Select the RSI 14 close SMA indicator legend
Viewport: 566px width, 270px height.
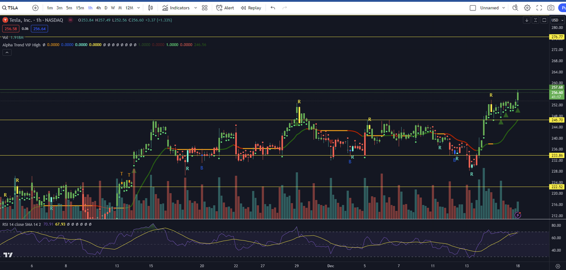click(x=21, y=224)
